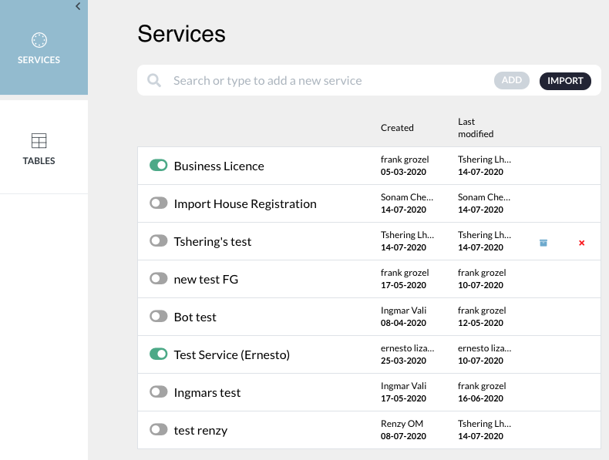Click created date 05-03-2020
The image size is (609, 460).
click(x=403, y=172)
